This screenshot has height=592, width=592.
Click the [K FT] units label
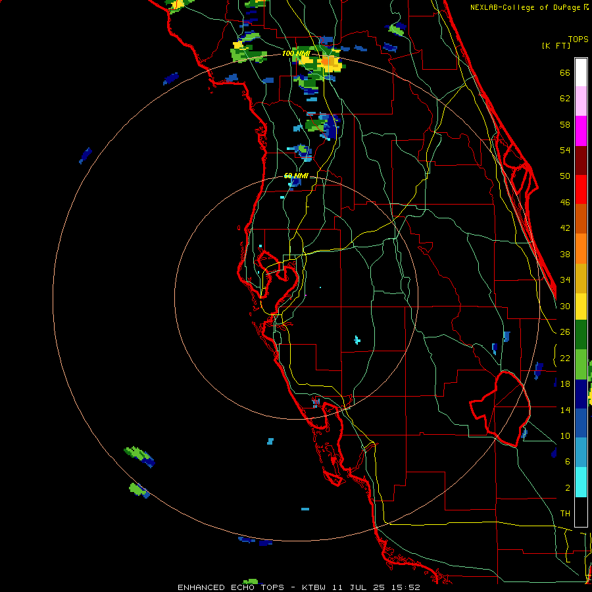pos(556,45)
